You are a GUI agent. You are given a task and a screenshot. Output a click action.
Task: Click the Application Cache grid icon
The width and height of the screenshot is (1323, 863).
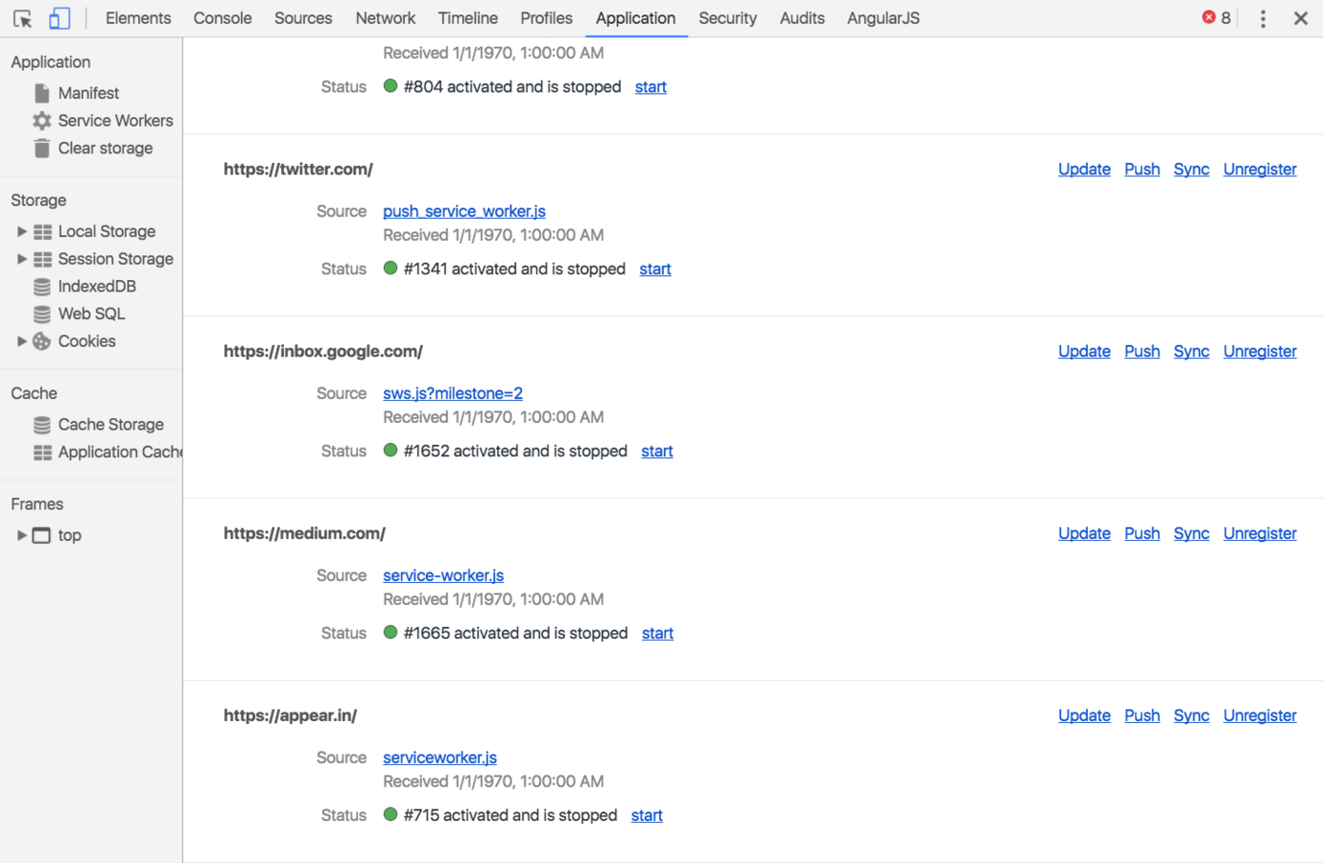[42, 453]
